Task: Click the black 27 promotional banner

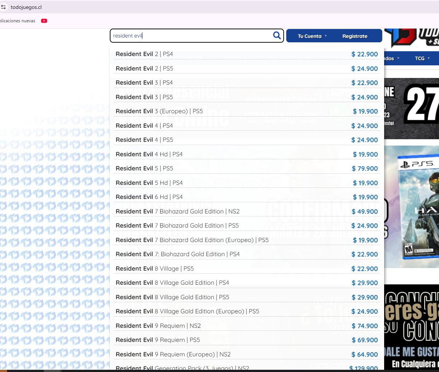Action: [412, 108]
